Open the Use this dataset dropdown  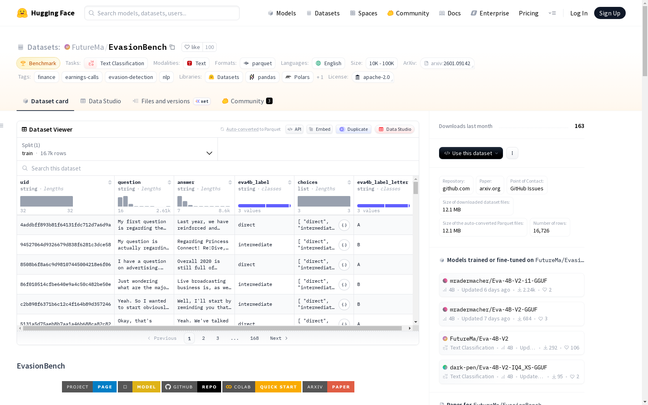[471, 153]
